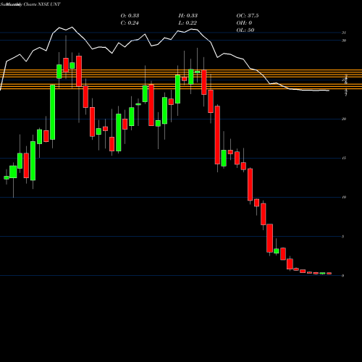Click the "OL: 50" value
Viewport: 362px width, 362px height.
[x=245, y=30]
